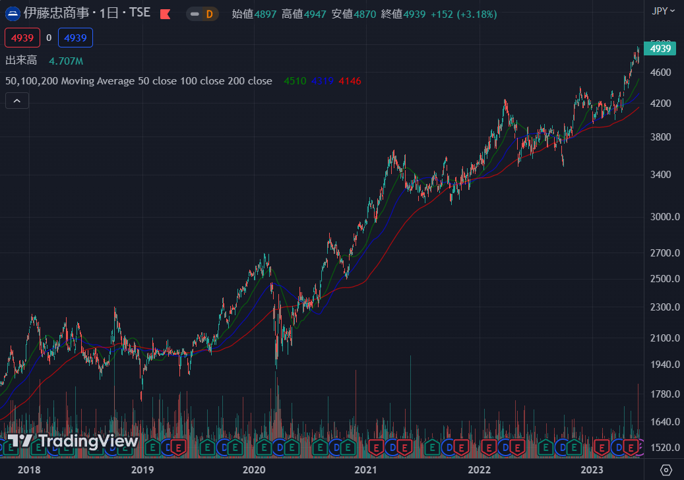This screenshot has height=480, width=684.
Task: Click the volume value 4.707M
Action: tap(66, 61)
